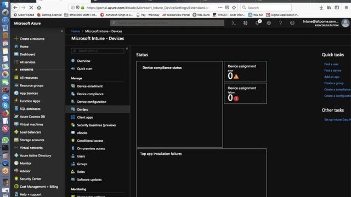Open page actions ellipsis in address bar
Viewport: 351px width, 197px height.
pyautogui.click(x=220, y=8)
